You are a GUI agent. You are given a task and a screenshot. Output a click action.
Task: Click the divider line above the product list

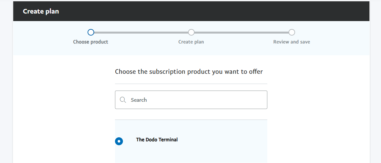click(x=191, y=120)
